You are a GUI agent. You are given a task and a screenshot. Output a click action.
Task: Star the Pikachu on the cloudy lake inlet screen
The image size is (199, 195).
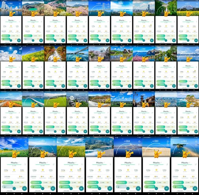pyautogui.click(x=111, y=141)
